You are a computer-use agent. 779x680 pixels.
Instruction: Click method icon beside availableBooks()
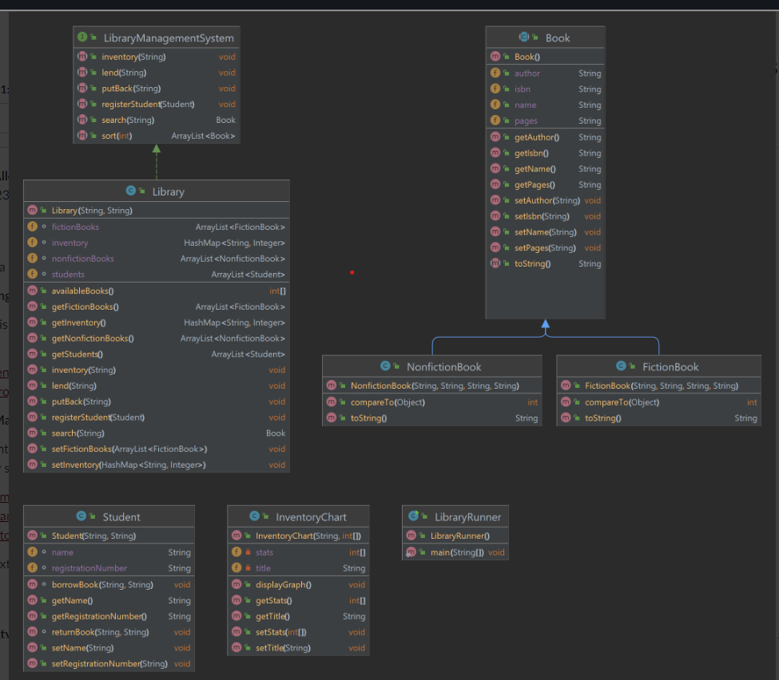32,291
